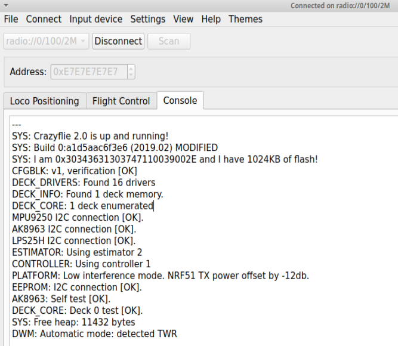Switch to the Flight Control tab
The width and height of the screenshot is (398, 346).
pos(121,101)
